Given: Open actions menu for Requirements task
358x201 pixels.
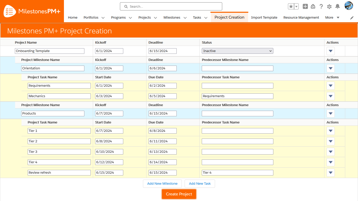Looking at the screenshot, I should (331, 86).
